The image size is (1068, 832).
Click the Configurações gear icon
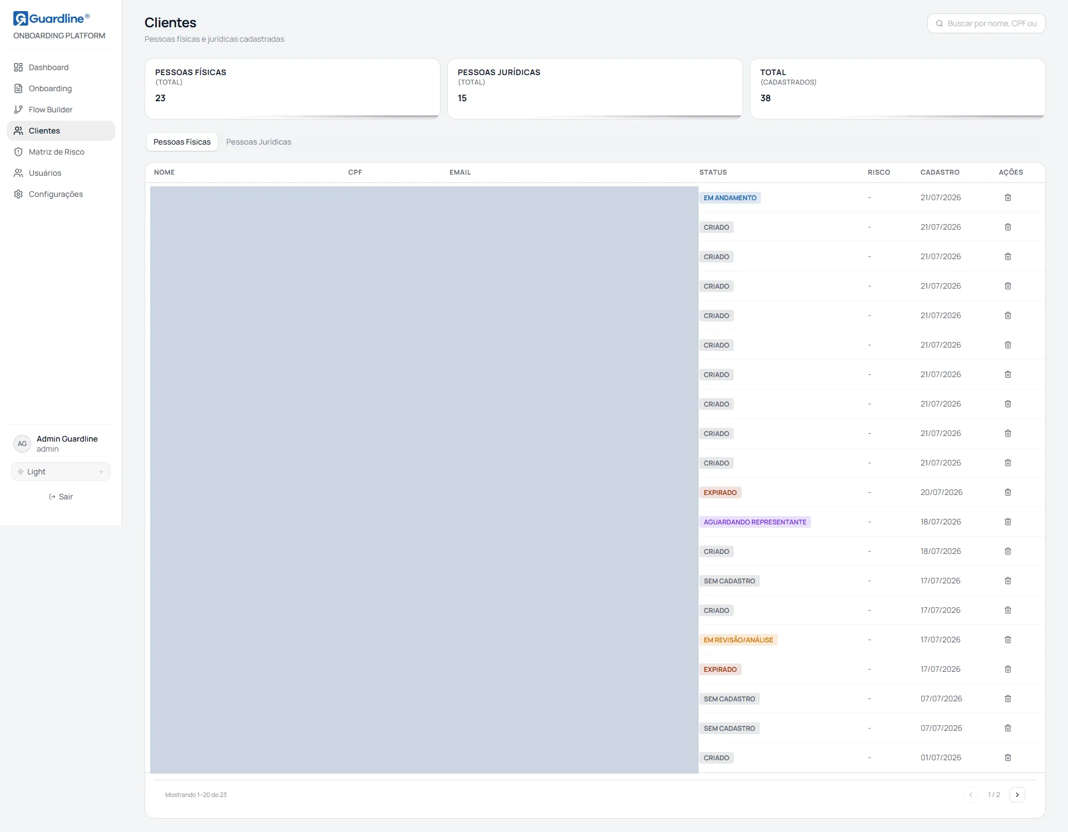click(18, 194)
